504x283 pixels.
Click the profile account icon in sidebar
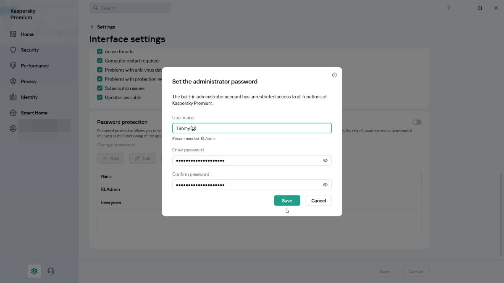[x=13, y=128]
